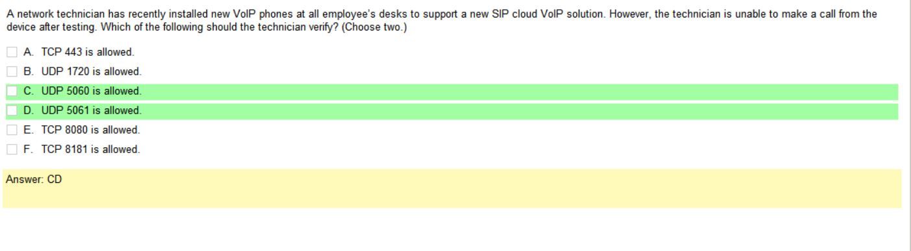The width and height of the screenshot is (911, 251).
Task: Select the checkbox next to TCP 8080
Action: (12, 130)
